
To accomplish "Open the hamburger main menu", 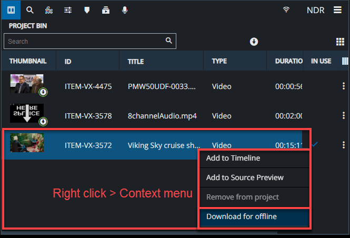I will click(x=337, y=9).
